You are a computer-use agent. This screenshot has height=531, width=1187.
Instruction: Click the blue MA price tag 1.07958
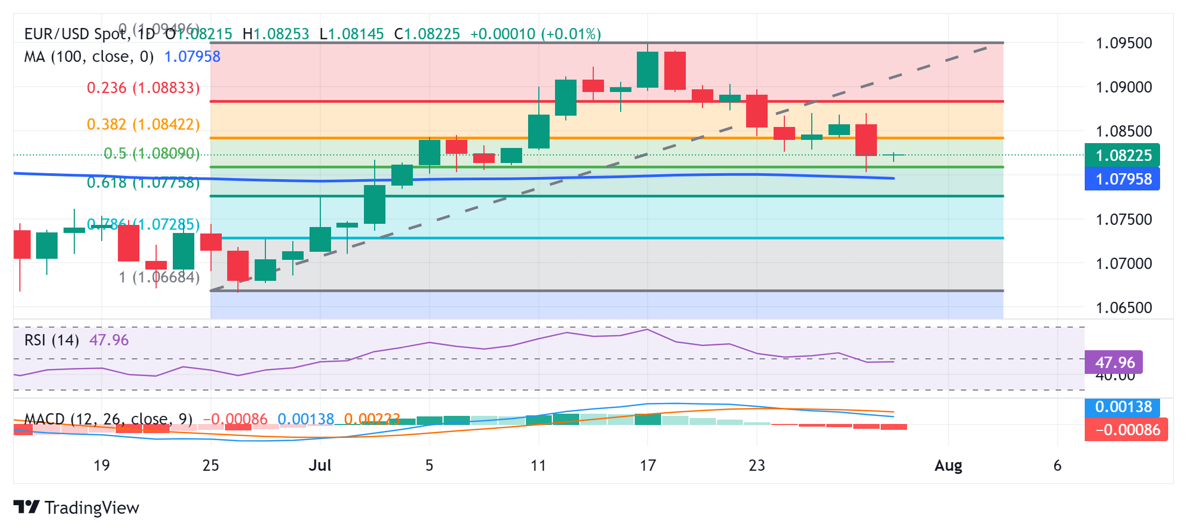click(x=1122, y=179)
